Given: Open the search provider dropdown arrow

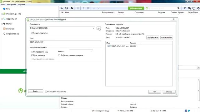Looking at the screenshot, I should coord(149,8).
